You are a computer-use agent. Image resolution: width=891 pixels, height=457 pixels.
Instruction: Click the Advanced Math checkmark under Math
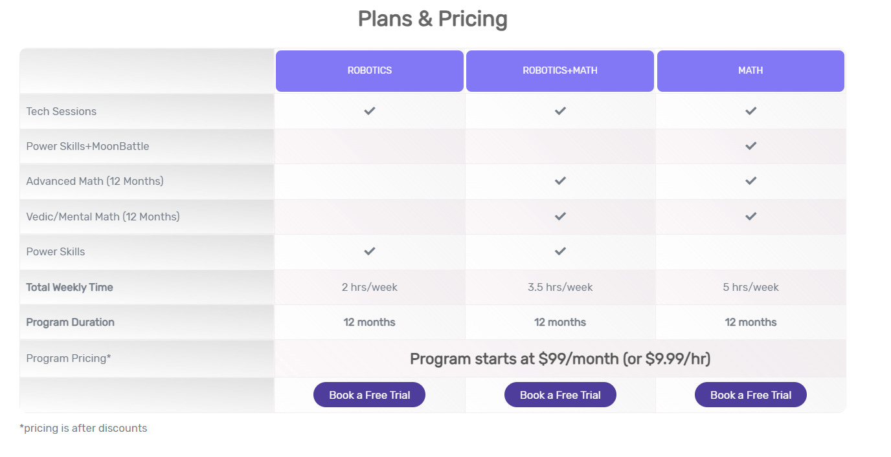(750, 181)
